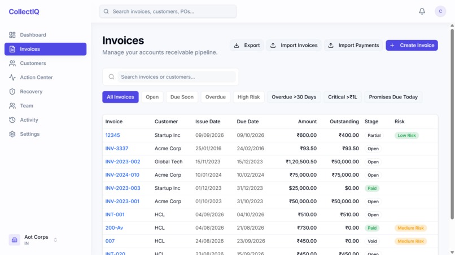Click the Dashboard grid icon
Image resolution: width=455 pixels, height=255 pixels.
point(12,35)
